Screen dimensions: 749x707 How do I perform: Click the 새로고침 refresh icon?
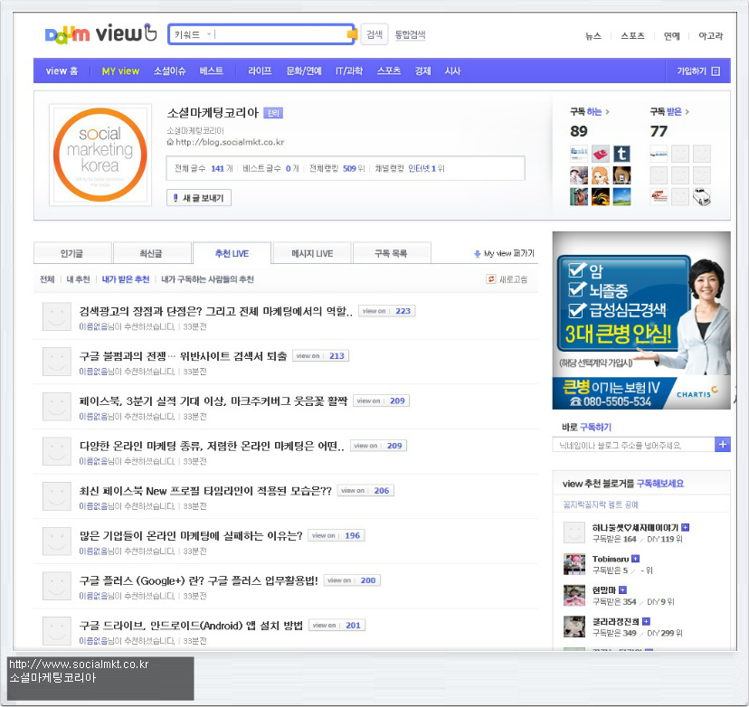click(x=490, y=278)
